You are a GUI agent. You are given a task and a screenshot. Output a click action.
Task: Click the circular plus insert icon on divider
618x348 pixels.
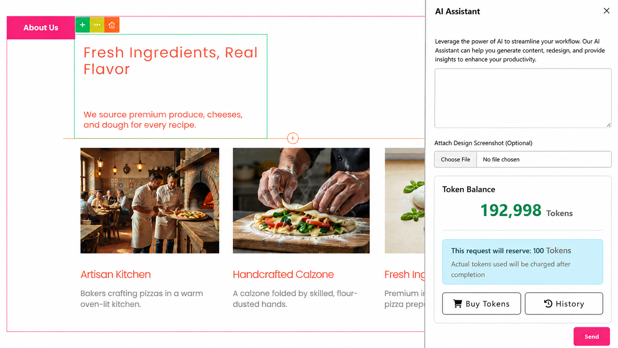coord(293,138)
